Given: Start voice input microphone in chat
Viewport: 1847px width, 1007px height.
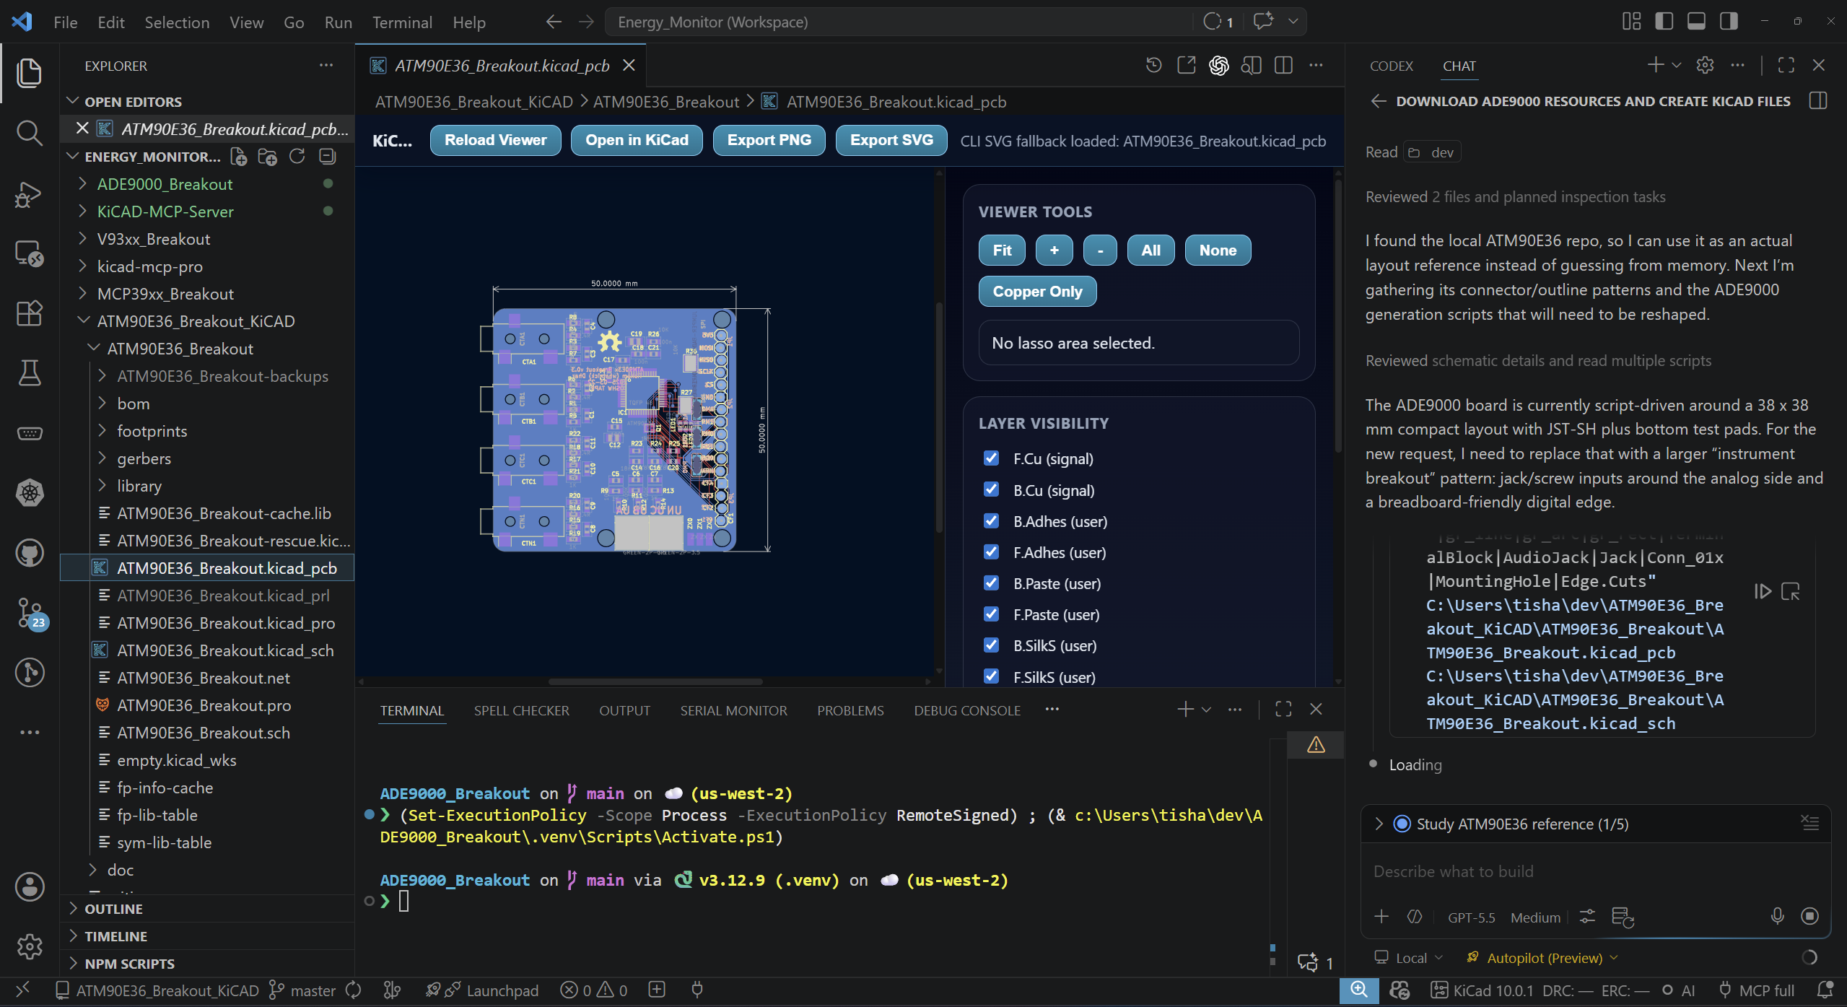Looking at the screenshot, I should 1777,916.
